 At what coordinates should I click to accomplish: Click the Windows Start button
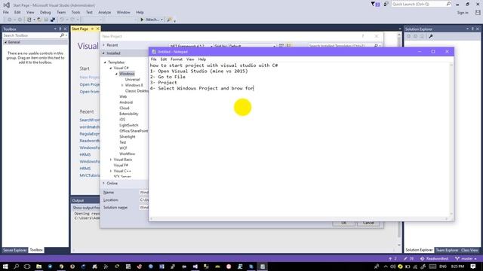[x=5, y=266]
